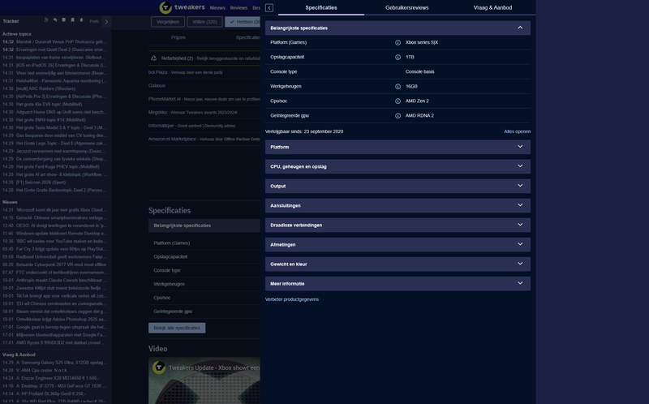Image resolution: width=649 pixels, height=404 pixels.
Task: Click the AMD Zen 2 cpu value
Action: click(417, 101)
